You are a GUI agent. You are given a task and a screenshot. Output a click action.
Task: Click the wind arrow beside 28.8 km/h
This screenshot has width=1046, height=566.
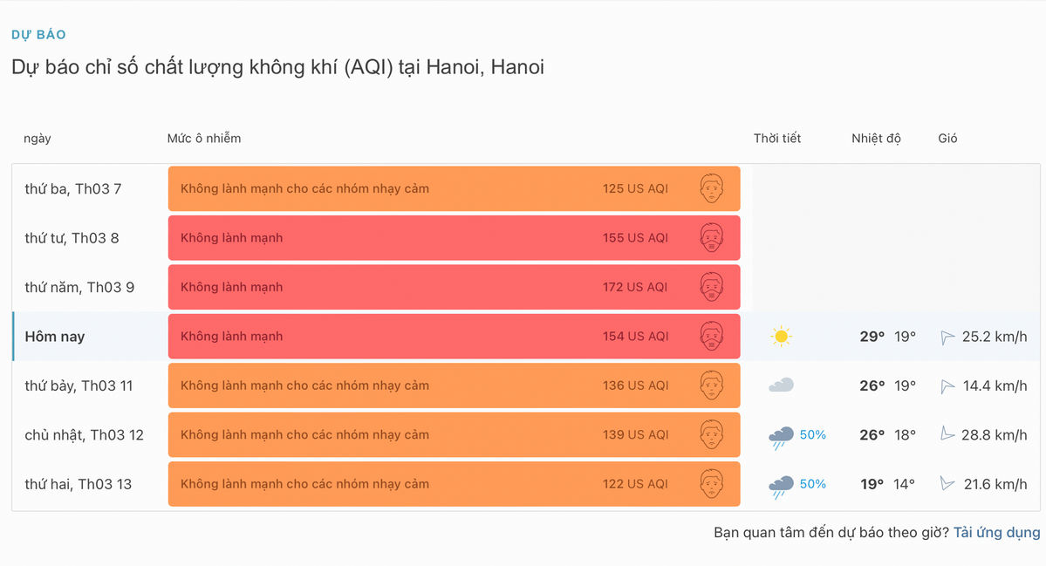coord(947,434)
